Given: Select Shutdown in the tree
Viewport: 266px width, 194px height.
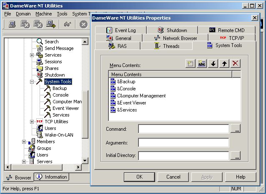Looking at the screenshot, I should click(x=55, y=75).
